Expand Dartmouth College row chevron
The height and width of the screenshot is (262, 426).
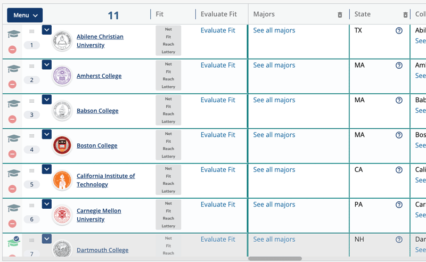click(x=47, y=239)
